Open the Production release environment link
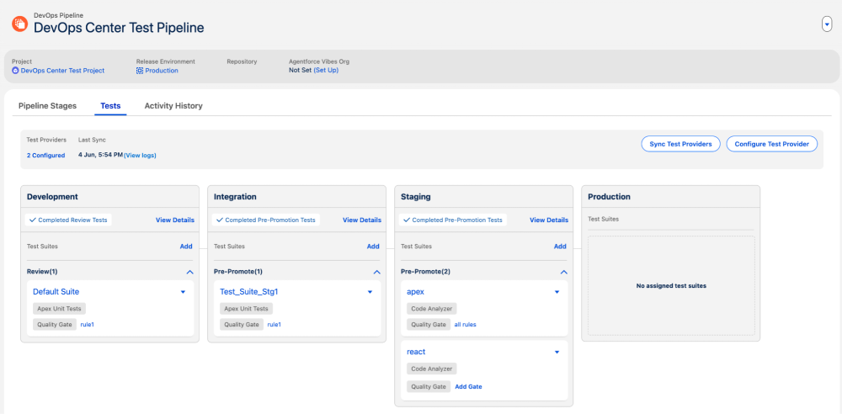 (162, 71)
